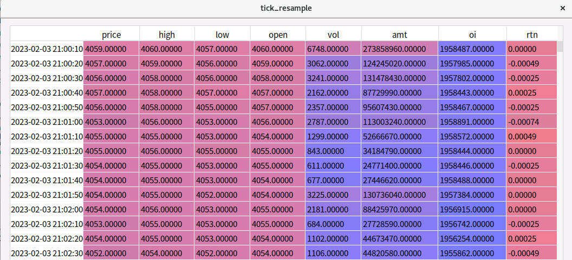Close the tick_resample window

(x=562, y=8)
